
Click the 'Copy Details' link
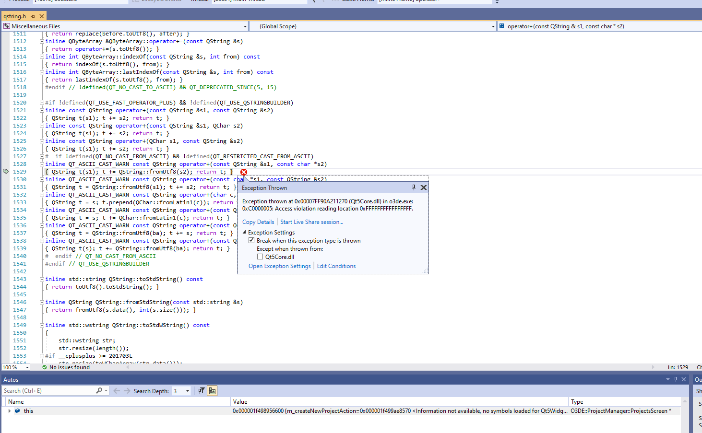(x=258, y=222)
